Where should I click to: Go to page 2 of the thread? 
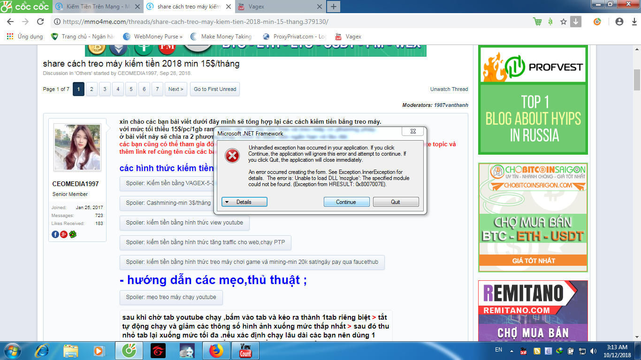(92, 89)
